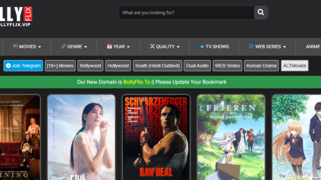Click the globe icon beside Web Series
The width and height of the screenshot is (321, 180).
(251, 46)
